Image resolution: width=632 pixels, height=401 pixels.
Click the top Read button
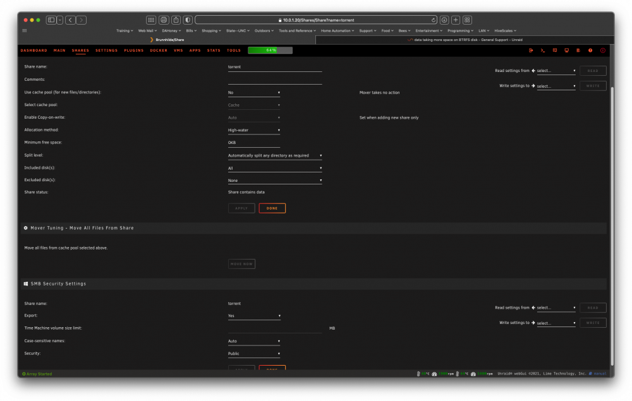593,71
